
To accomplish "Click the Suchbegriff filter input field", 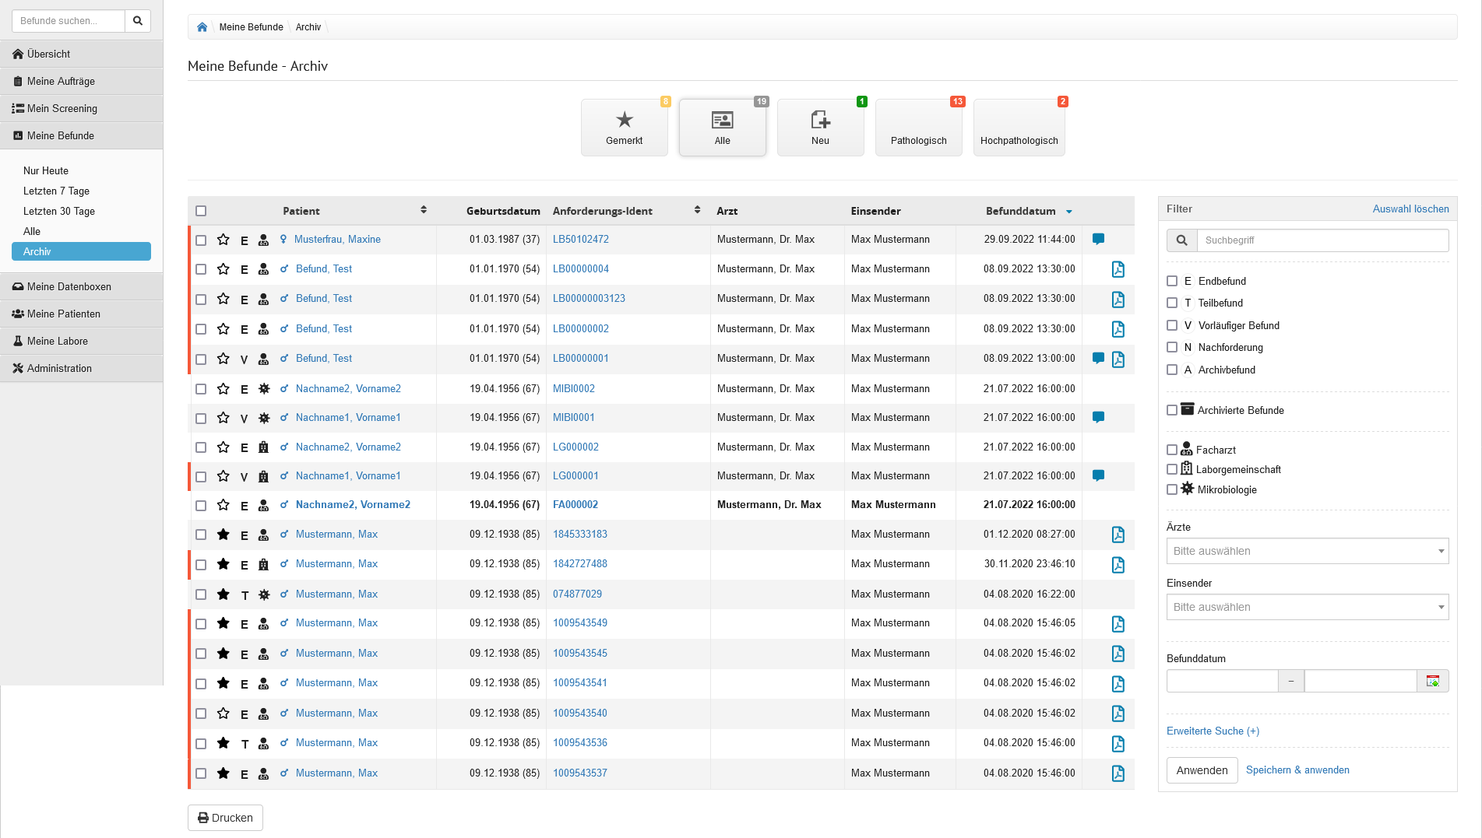I will [1322, 240].
